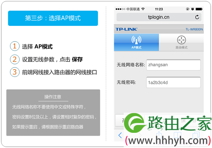Tap the 保存 button on the phone screen

click(x=189, y=120)
